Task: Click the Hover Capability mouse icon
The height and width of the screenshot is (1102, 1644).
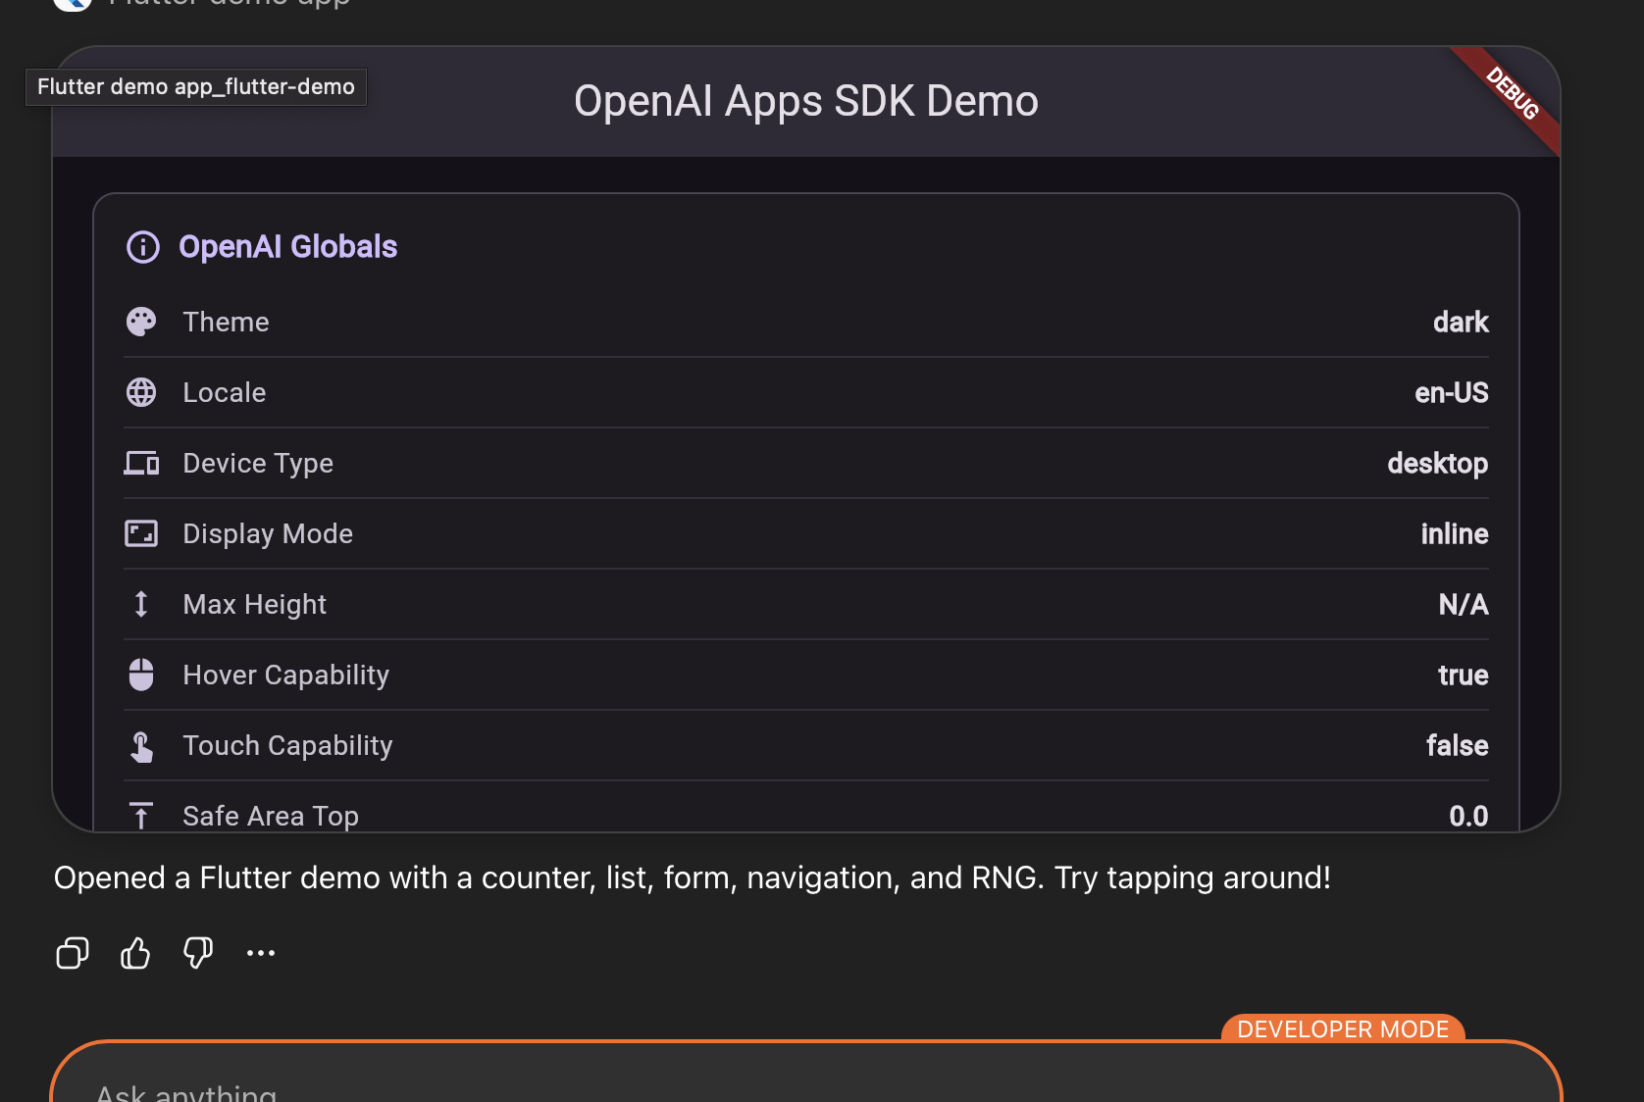Action: click(142, 675)
